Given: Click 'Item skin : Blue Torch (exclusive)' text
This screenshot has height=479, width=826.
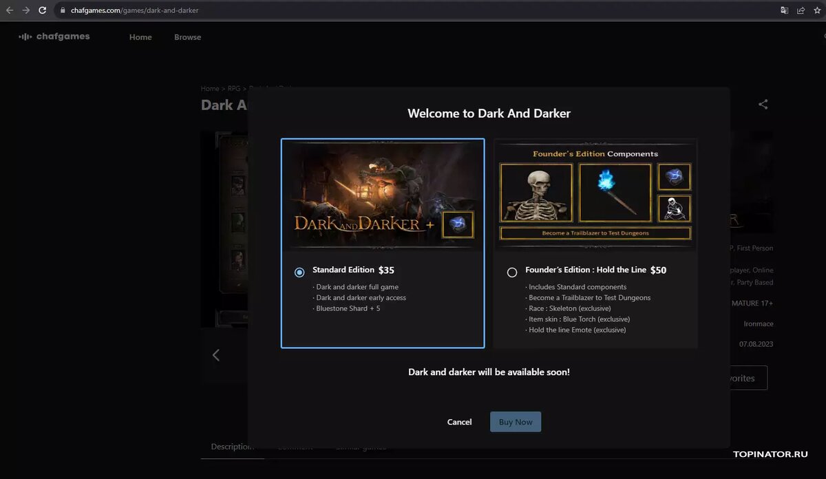Looking at the screenshot, I should click(x=578, y=319).
